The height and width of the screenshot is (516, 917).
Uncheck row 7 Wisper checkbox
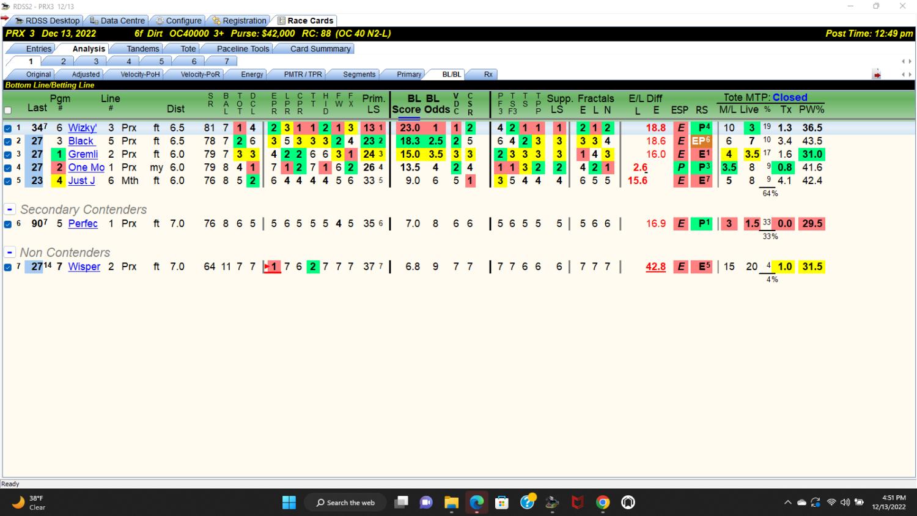click(x=8, y=267)
